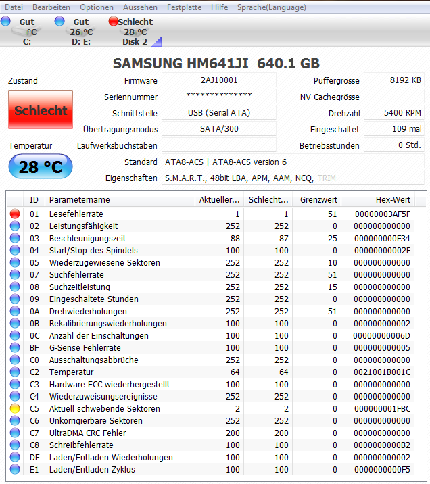Click the status icon for Wiederzugewiesene Sektoren
This screenshot has height=484, width=430.
[x=15, y=262]
